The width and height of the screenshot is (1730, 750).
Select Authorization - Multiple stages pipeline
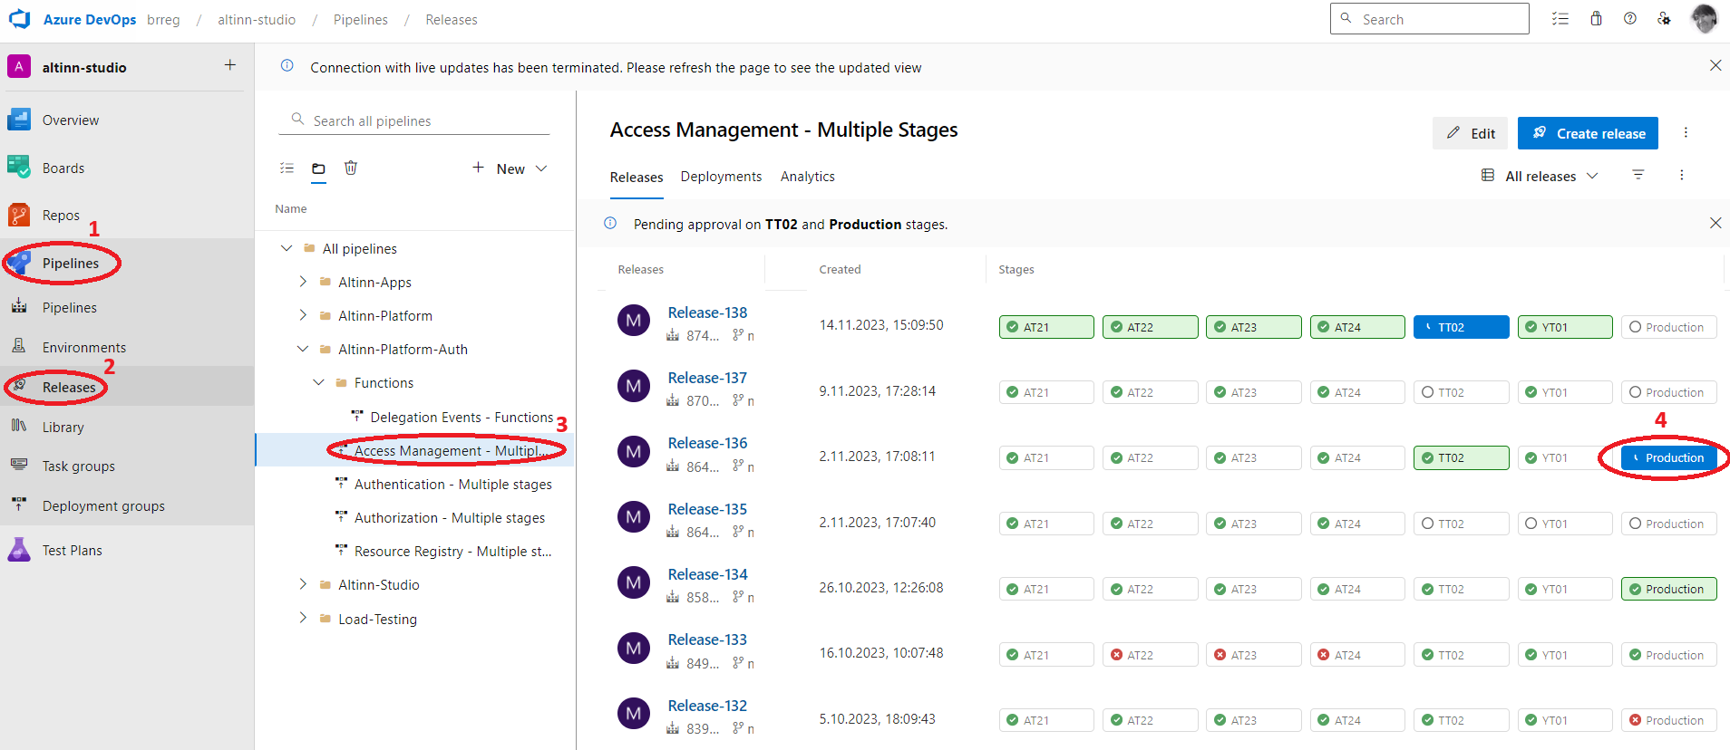click(x=449, y=517)
